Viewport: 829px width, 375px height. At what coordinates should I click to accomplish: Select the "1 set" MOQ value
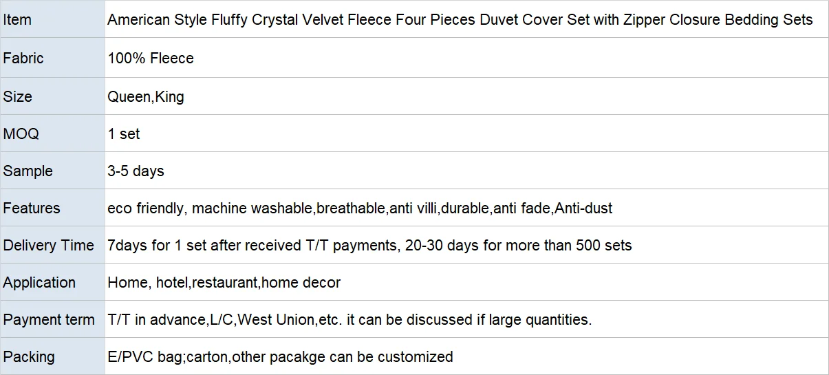click(124, 133)
